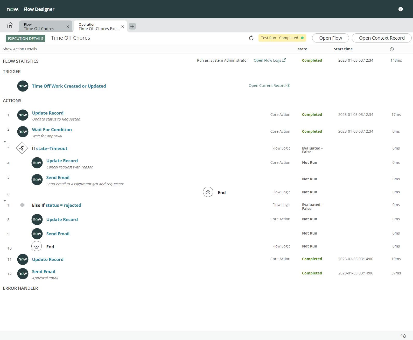Select the Operation Time Off Chores tab
This screenshot has height=340, width=413.
(99, 26)
